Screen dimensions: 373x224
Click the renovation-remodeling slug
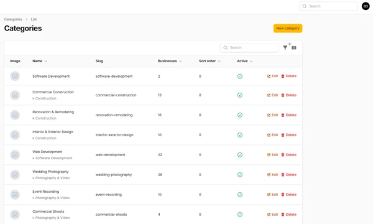coord(114,115)
